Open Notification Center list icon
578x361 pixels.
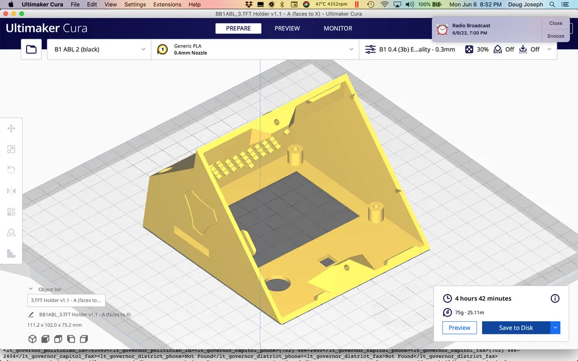point(564,5)
